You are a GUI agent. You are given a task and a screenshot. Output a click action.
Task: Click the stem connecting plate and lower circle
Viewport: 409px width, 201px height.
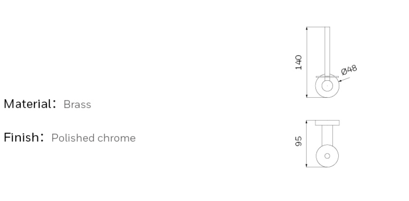pyautogui.click(x=327, y=135)
